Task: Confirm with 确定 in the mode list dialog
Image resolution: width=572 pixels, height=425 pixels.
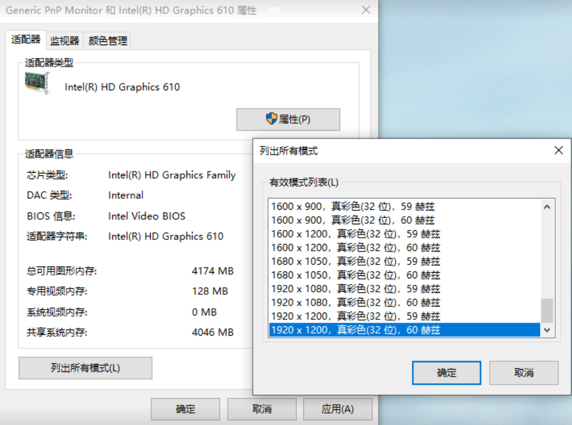Action: tap(446, 373)
